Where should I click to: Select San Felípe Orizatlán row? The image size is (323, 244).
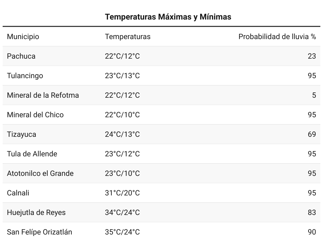[161, 232]
